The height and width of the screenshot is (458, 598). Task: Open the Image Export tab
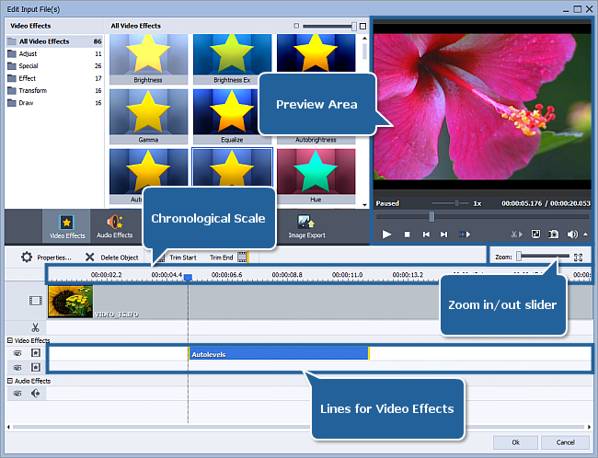click(x=306, y=226)
